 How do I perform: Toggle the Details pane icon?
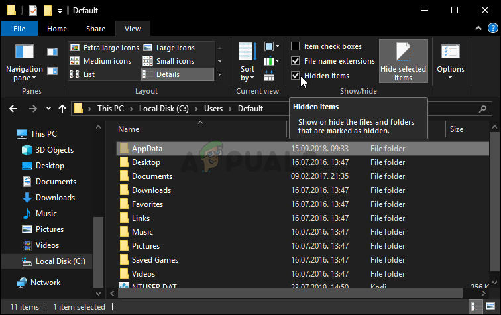point(52,71)
